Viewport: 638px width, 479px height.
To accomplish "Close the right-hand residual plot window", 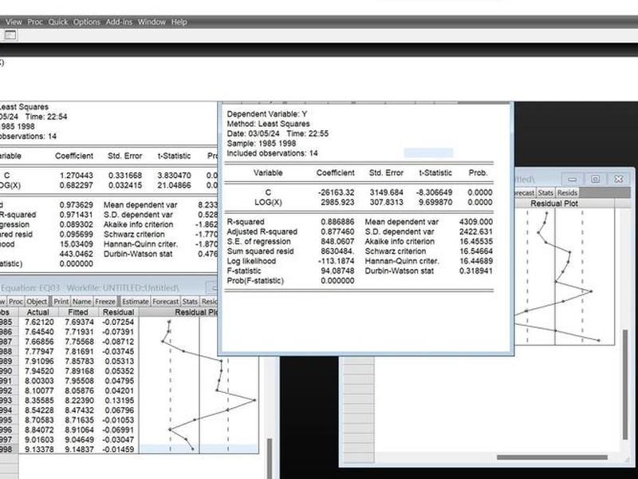I will [x=619, y=179].
